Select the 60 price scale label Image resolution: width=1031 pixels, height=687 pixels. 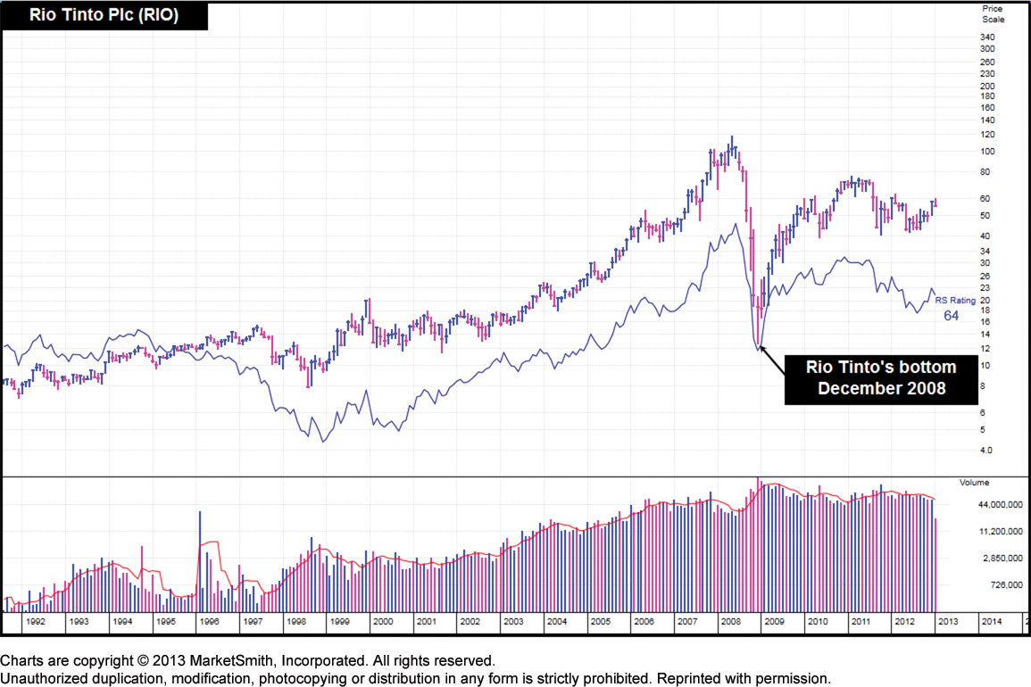pos(985,199)
